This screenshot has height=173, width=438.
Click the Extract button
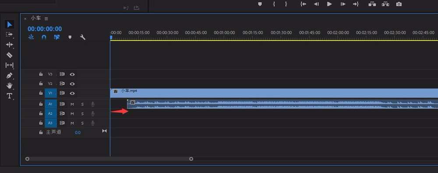click(x=385, y=4)
